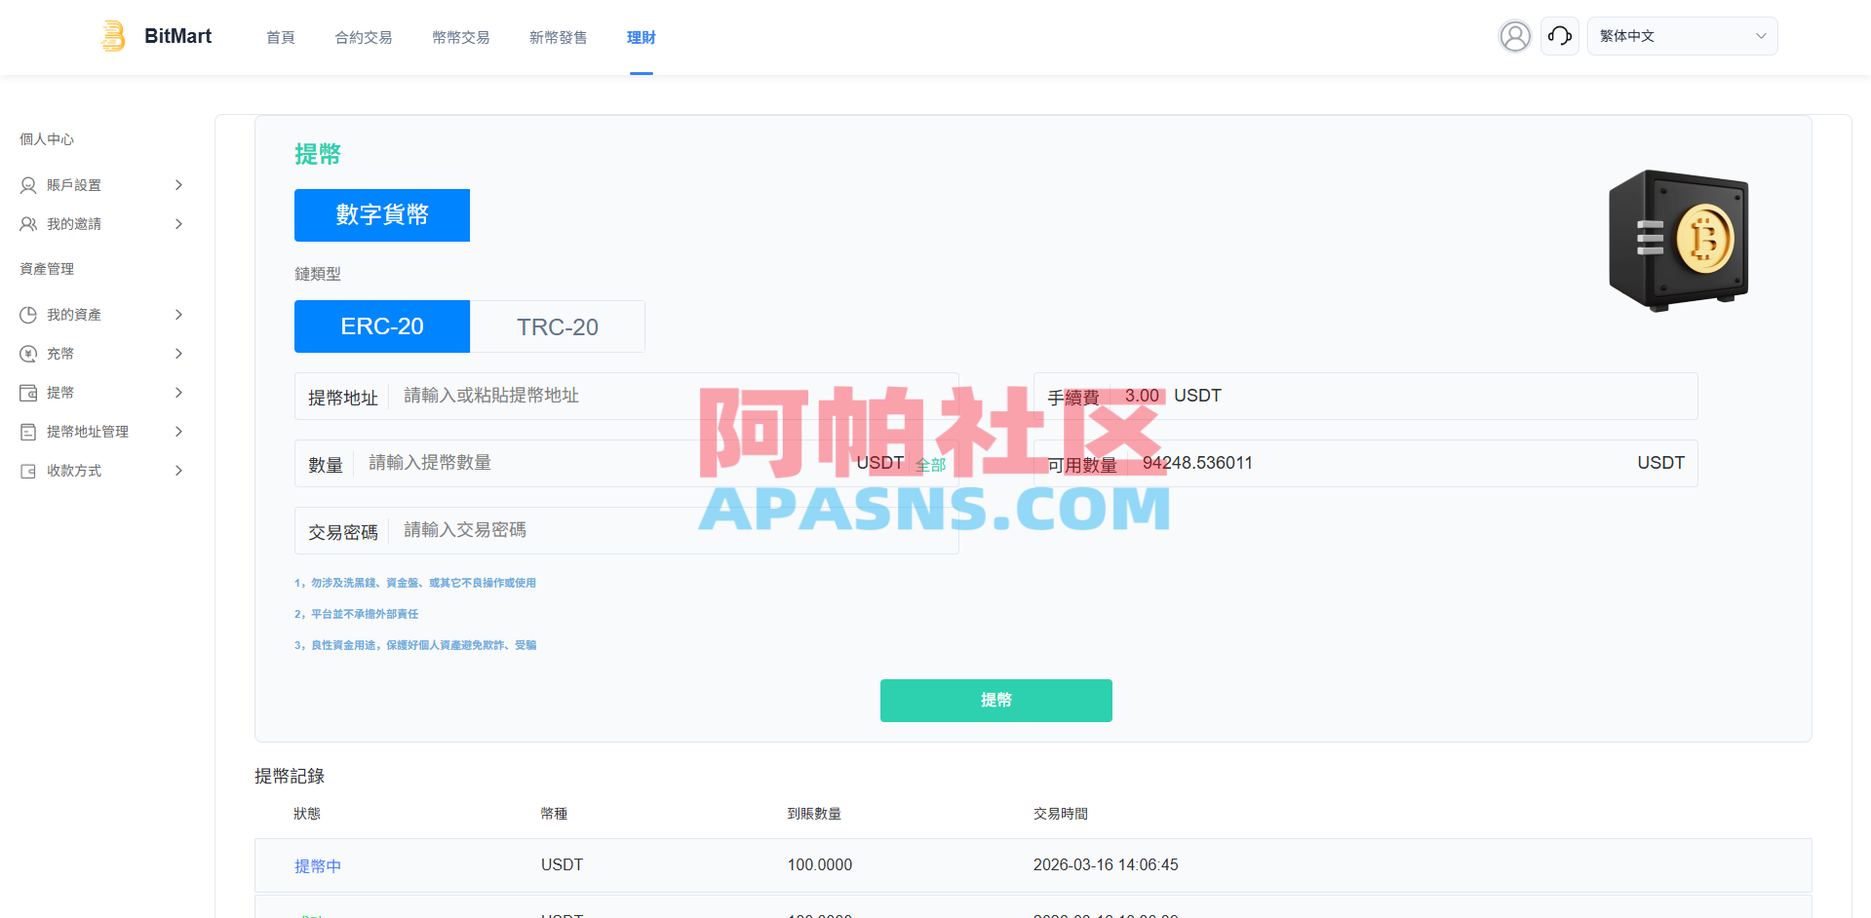Open the 繁体中文 language dropdown
Viewport: 1871px width, 918px height.
pos(1682,36)
